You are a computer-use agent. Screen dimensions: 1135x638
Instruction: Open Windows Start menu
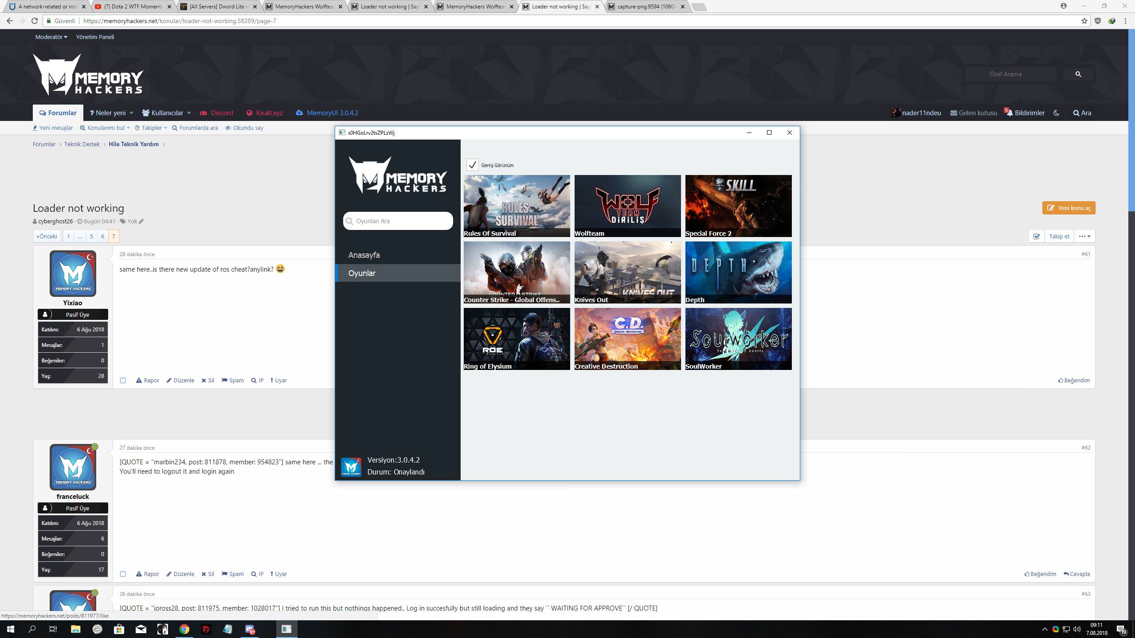point(11,629)
